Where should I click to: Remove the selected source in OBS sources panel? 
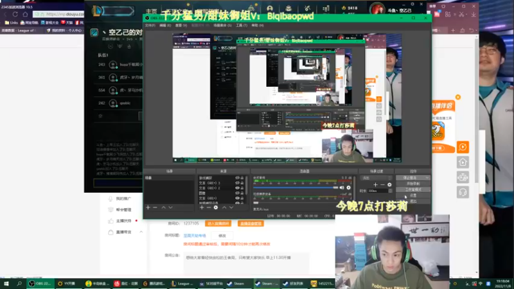[208, 207]
